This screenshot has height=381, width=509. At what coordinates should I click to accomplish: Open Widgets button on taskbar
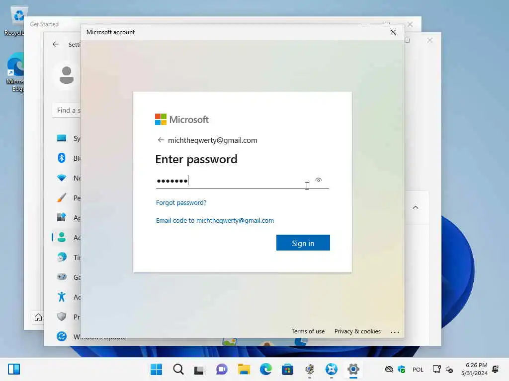coord(14,369)
